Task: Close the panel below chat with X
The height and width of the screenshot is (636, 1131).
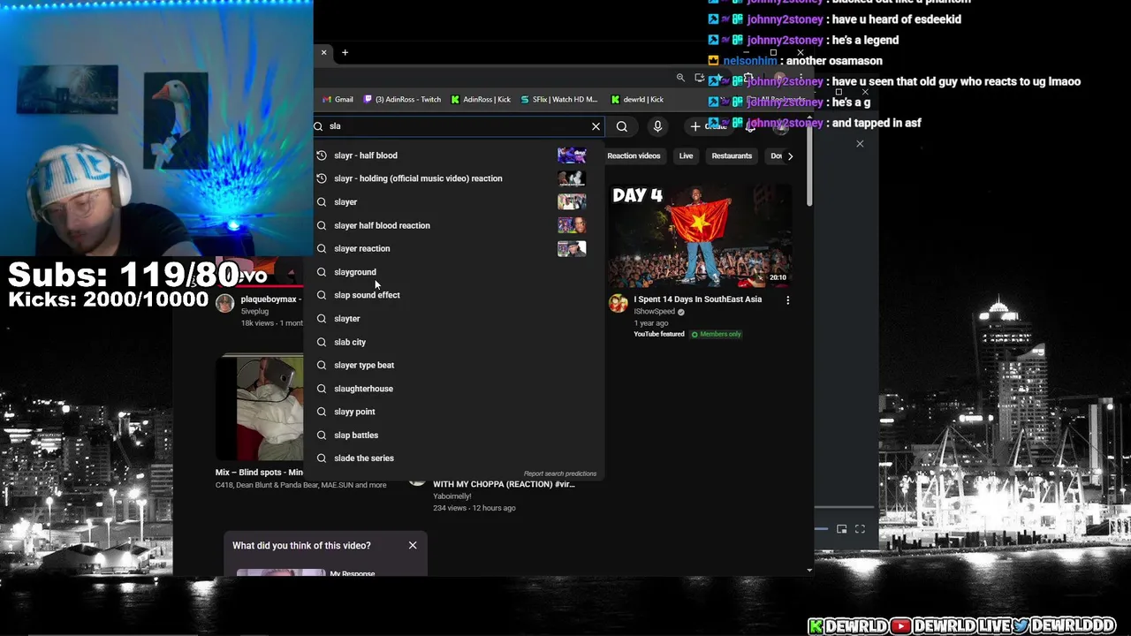Action: pos(860,143)
